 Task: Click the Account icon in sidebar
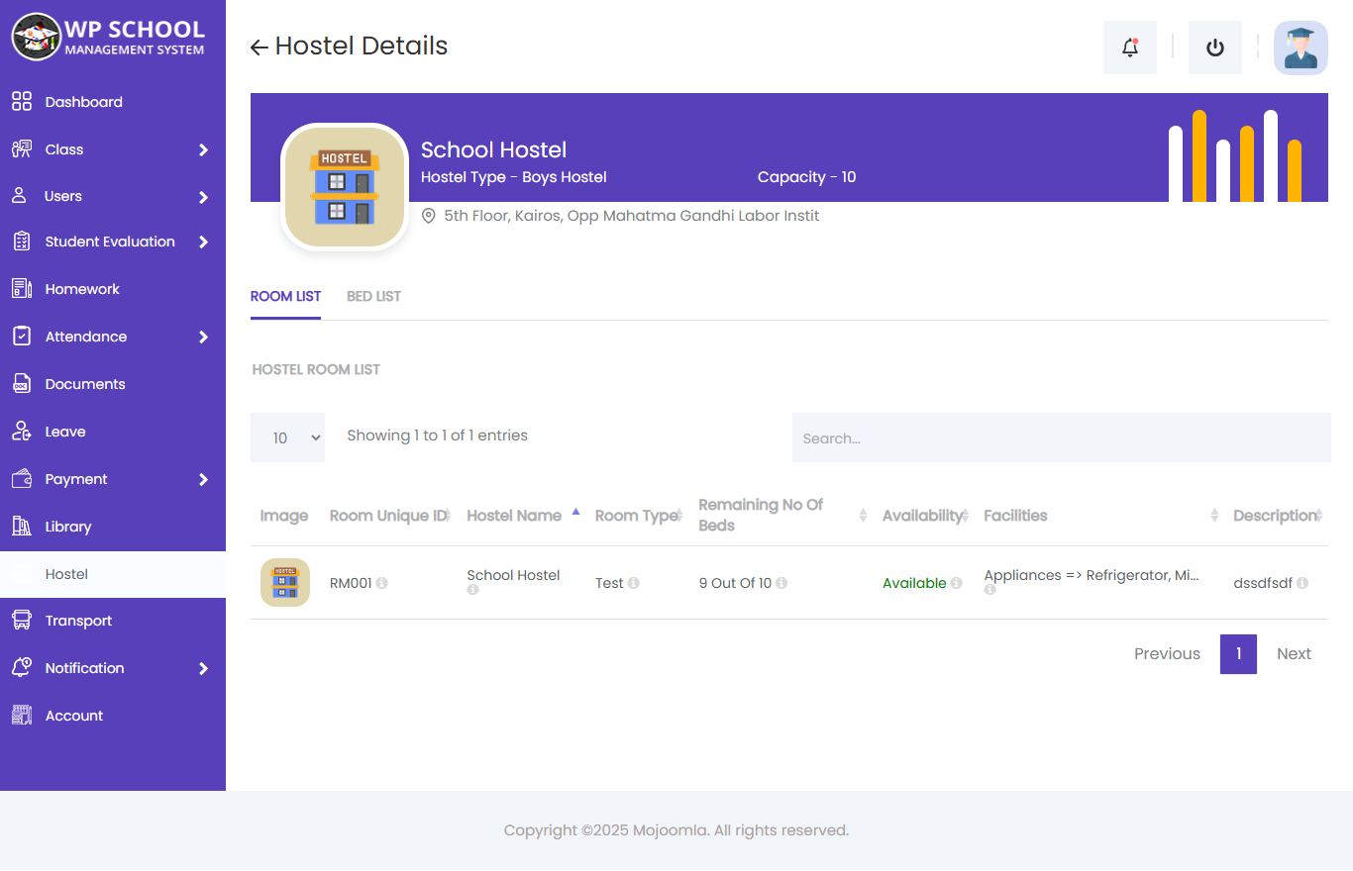(22, 716)
